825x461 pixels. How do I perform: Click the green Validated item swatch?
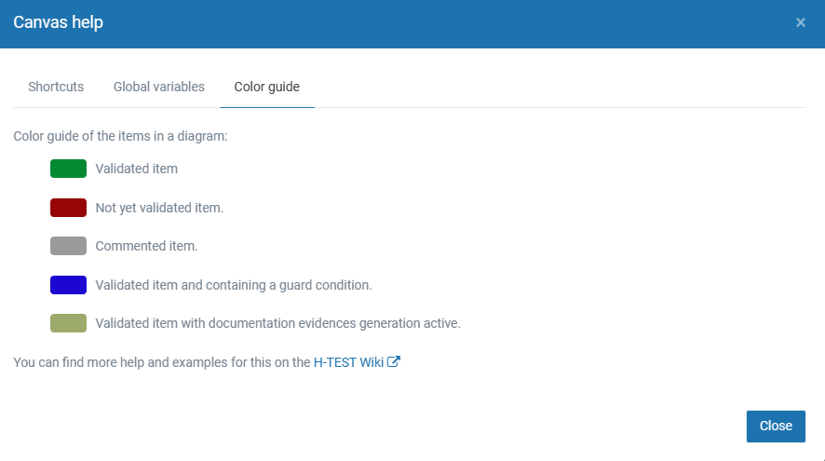coord(68,169)
